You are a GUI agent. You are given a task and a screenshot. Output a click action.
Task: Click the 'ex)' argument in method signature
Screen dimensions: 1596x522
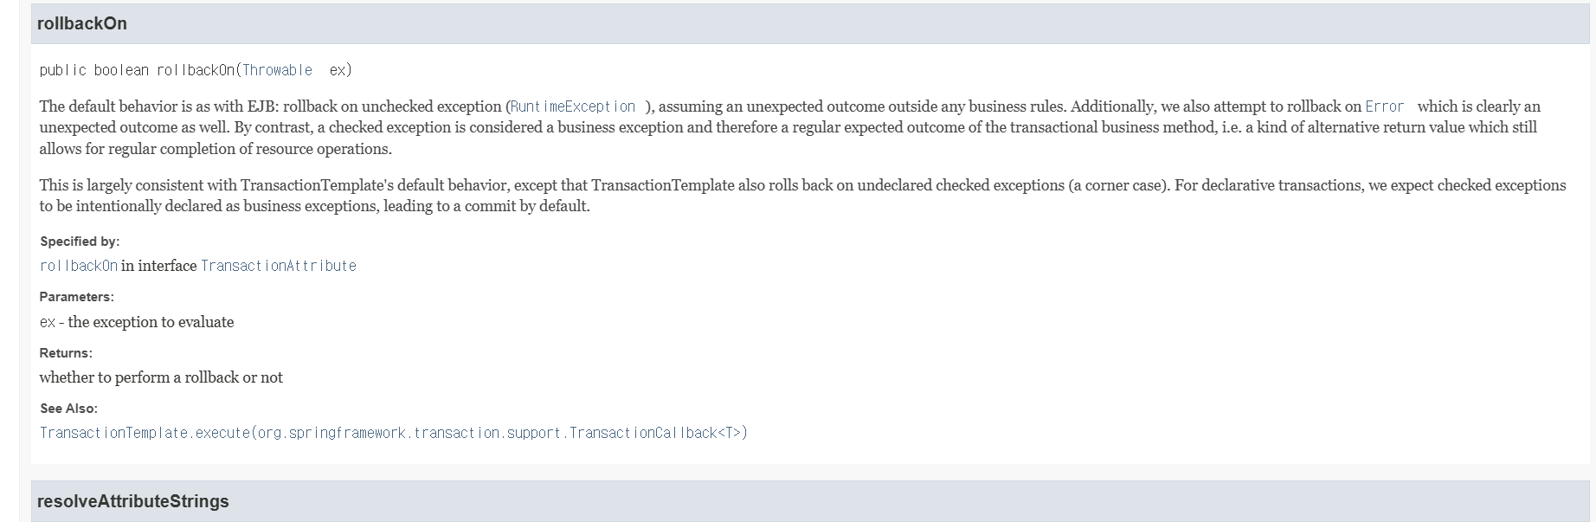click(341, 70)
